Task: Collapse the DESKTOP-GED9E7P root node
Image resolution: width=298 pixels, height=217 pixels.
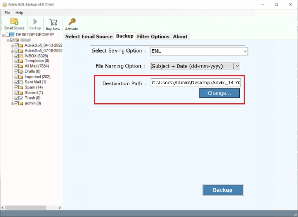Action: [x=3, y=35]
